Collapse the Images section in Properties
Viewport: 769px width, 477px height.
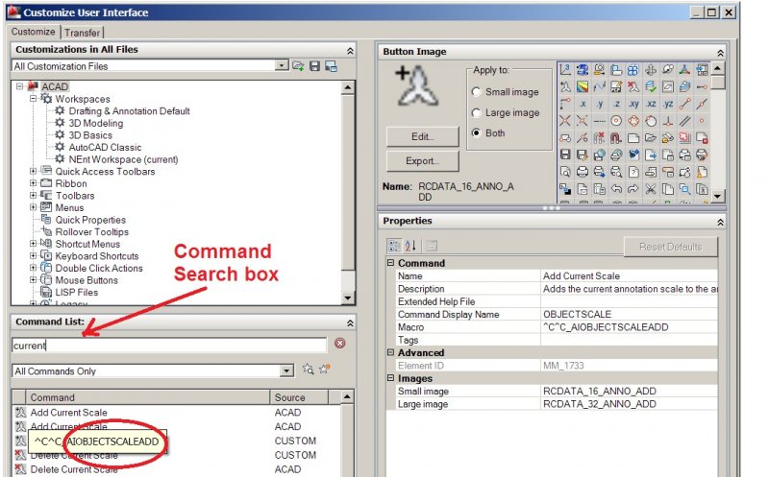[391, 378]
